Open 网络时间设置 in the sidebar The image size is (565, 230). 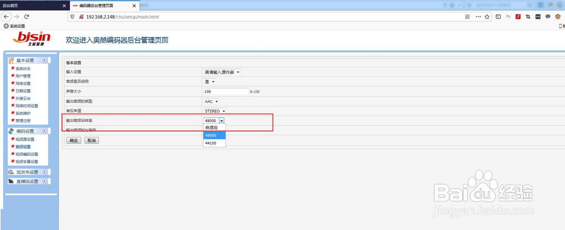tap(27, 106)
